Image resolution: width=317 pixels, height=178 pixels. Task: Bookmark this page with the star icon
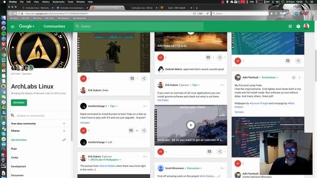click(271, 13)
